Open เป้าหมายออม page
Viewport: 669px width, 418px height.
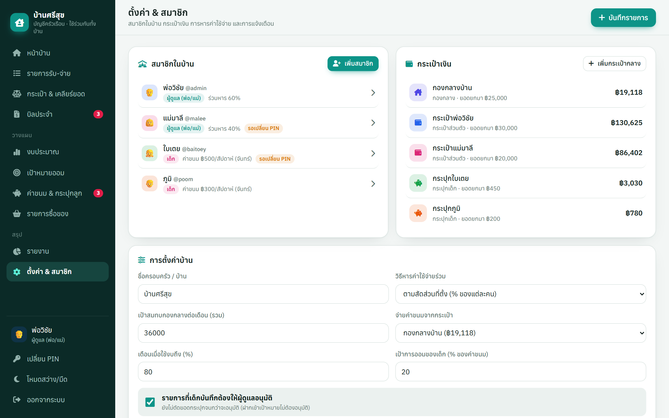pyautogui.click(x=58, y=173)
